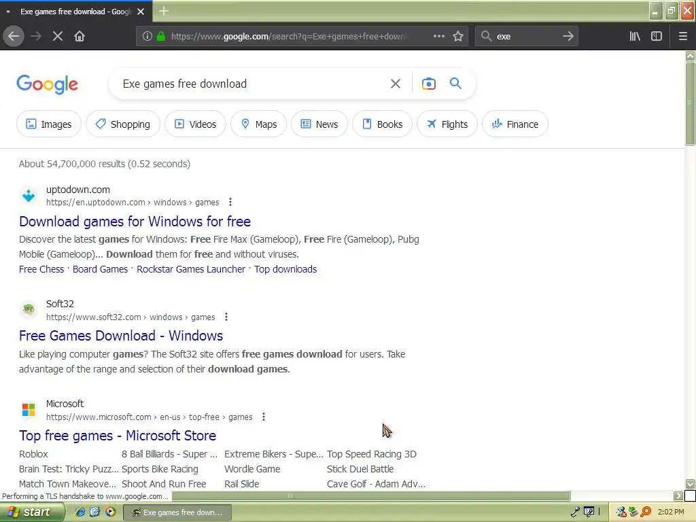Switch to Books results
696x522 pixels.
pos(382,124)
